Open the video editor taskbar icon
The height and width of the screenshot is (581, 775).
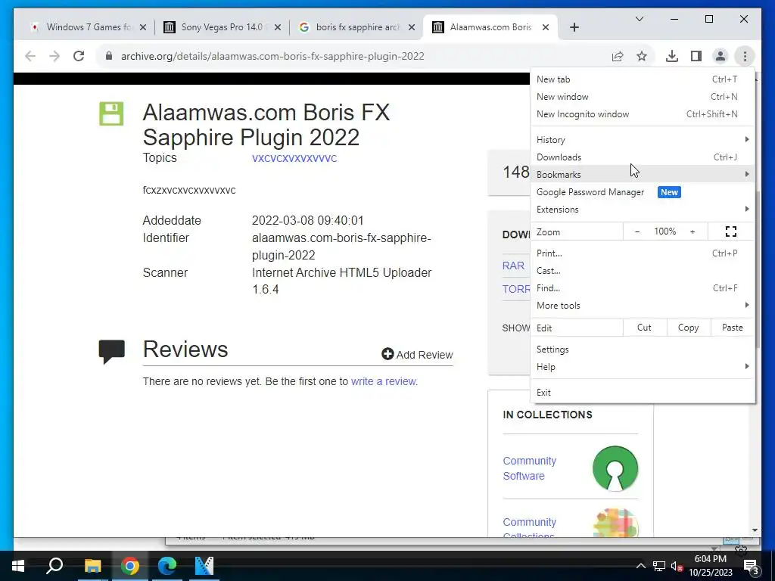click(x=204, y=566)
